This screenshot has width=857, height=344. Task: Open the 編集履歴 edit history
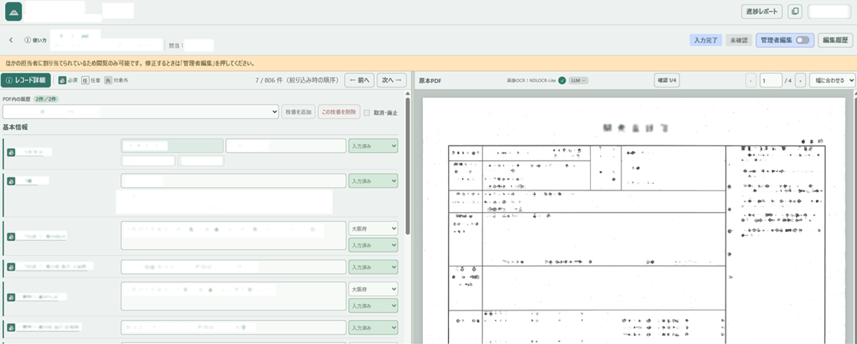point(835,40)
